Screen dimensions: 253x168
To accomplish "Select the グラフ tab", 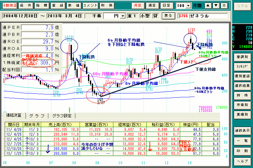I will 37,116.
